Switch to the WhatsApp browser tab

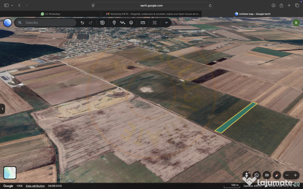(x=51, y=14)
